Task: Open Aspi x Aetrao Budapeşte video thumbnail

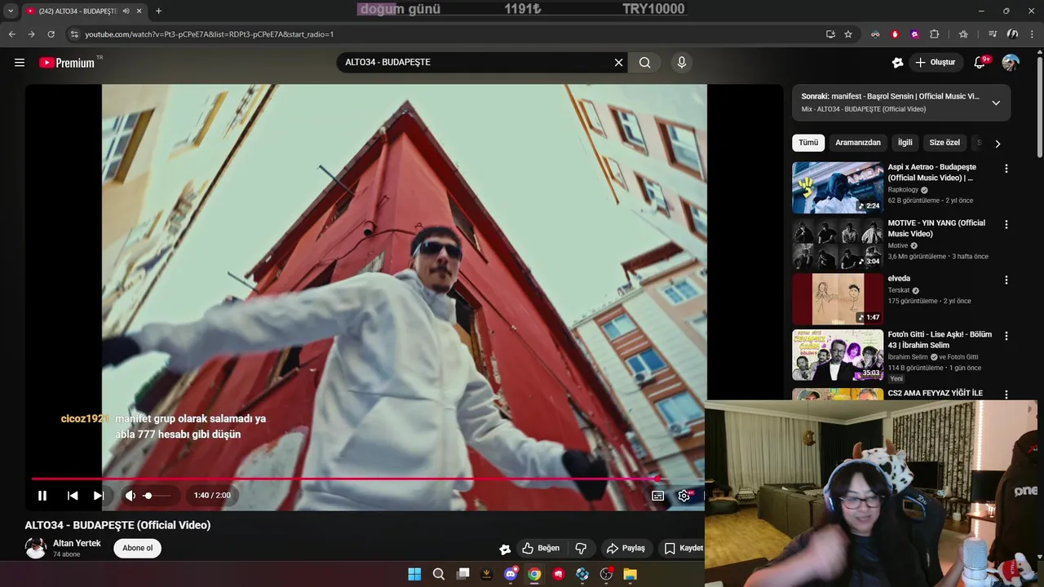Action: click(x=838, y=188)
